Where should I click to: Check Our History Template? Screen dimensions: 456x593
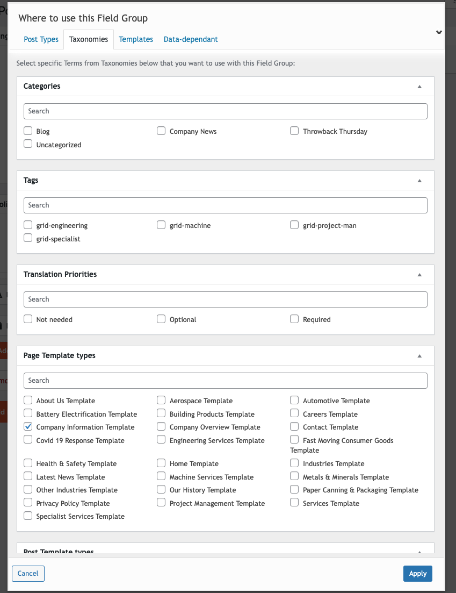(x=161, y=489)
